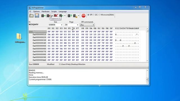Click the Current programmer: CH341 log line
180x101 pixels.
pos(40,79)
